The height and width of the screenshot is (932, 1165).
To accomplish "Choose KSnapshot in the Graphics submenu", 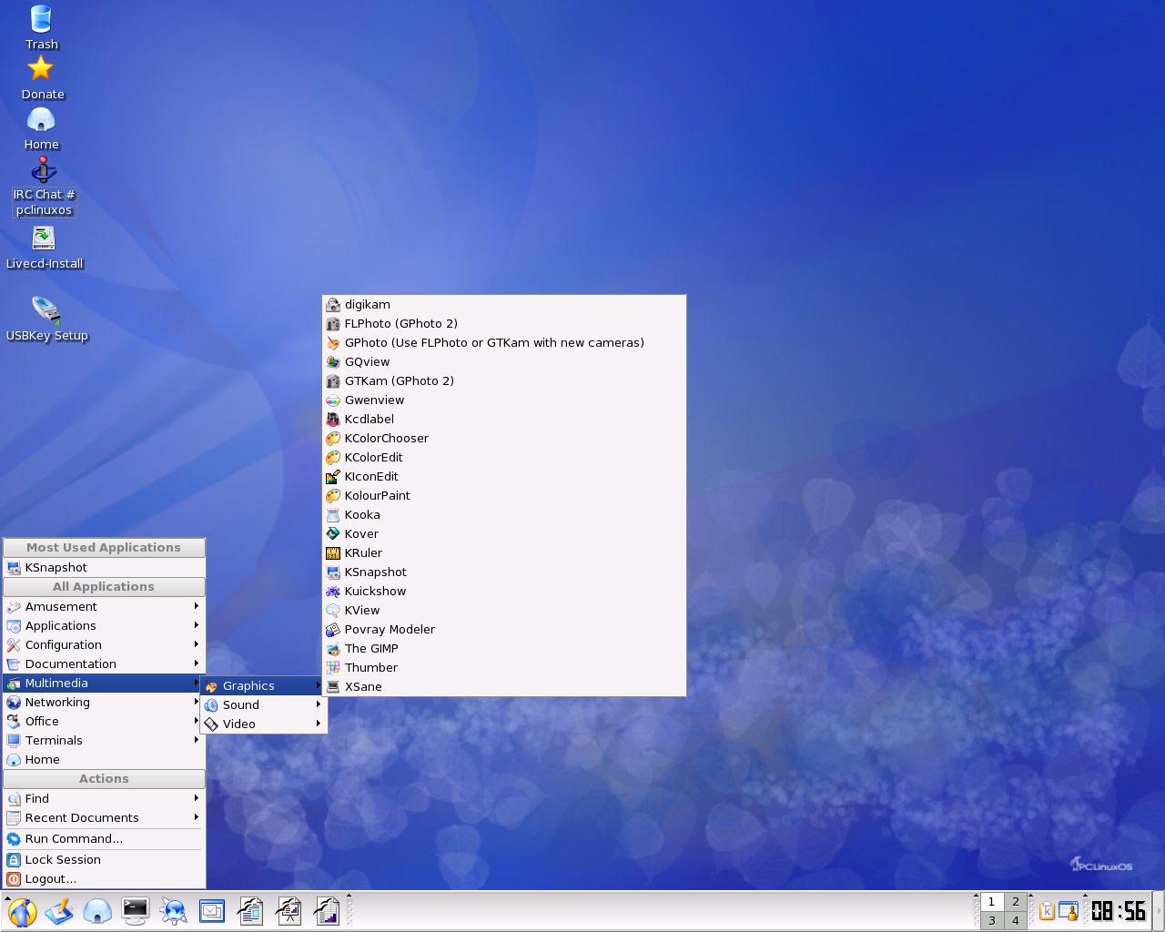I will point(504,572).
